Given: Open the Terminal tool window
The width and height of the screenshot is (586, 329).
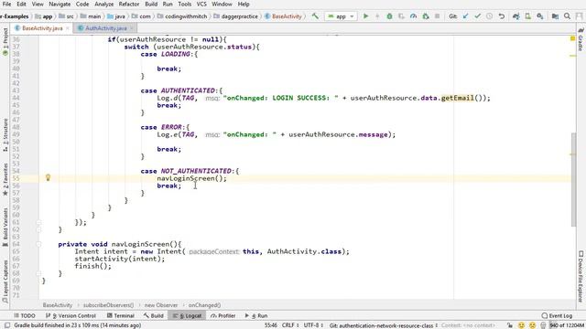Looking at the screenshot, I should coord(120,315).
